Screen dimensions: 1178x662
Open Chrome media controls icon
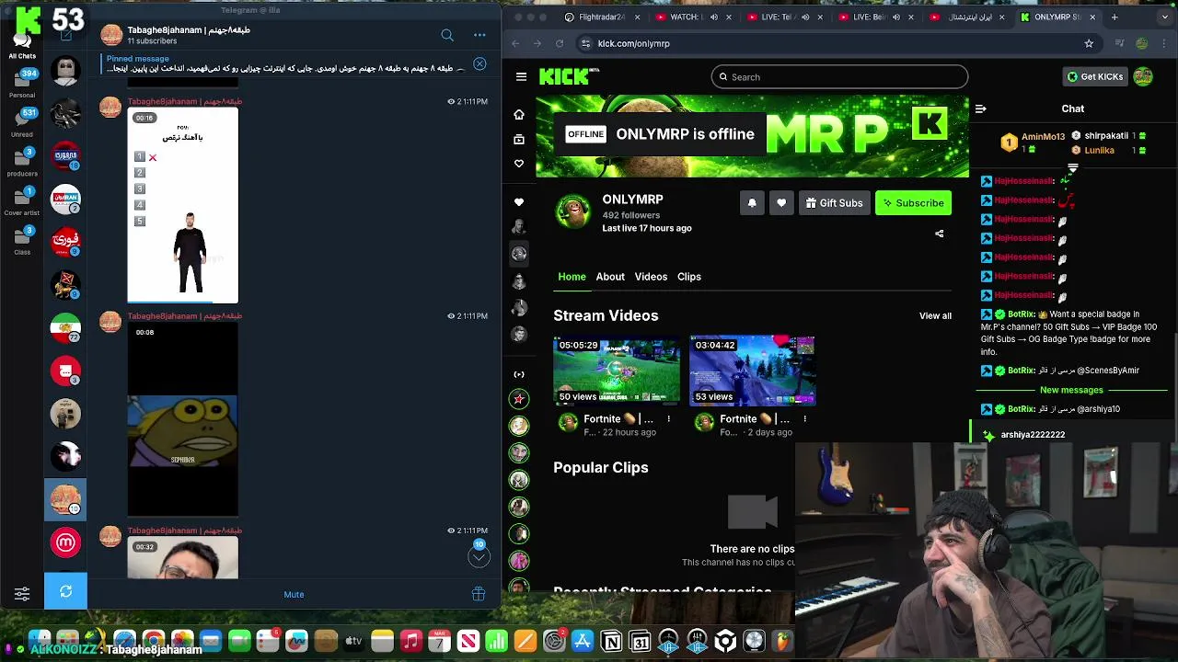(x=1119, y=43)
